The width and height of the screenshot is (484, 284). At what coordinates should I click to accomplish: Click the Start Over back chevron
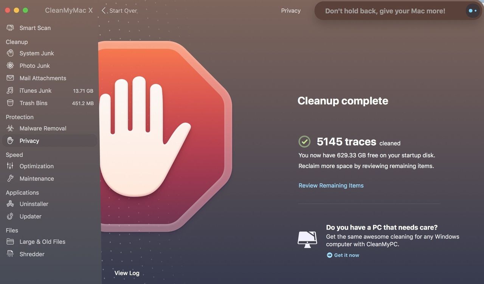point(104,11)
